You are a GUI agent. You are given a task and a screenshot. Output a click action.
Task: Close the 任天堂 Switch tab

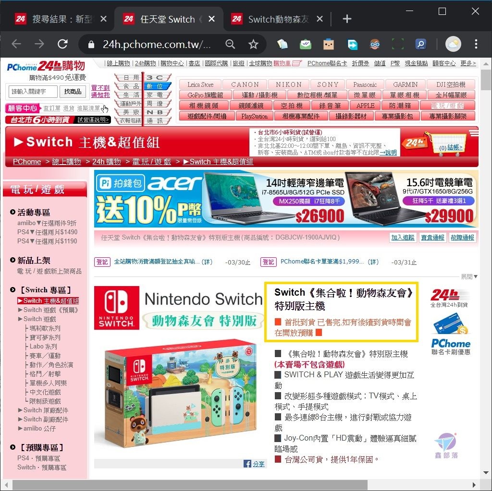click(212, 19)
